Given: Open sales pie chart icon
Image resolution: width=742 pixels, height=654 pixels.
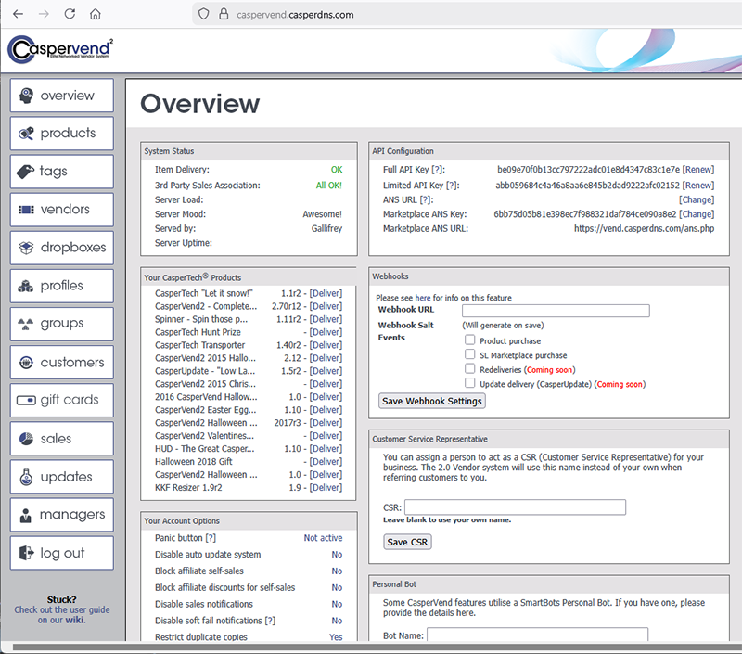Looking at the screenshot, I should tap(26, 439).
